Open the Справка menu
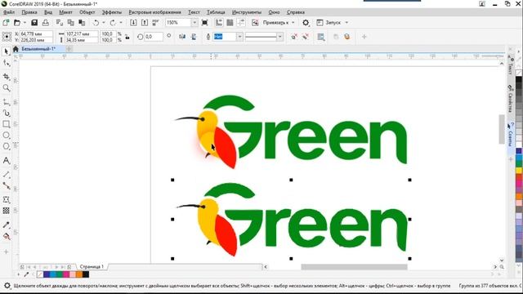The width and height of the screenshot is (523, 294). 296,12
